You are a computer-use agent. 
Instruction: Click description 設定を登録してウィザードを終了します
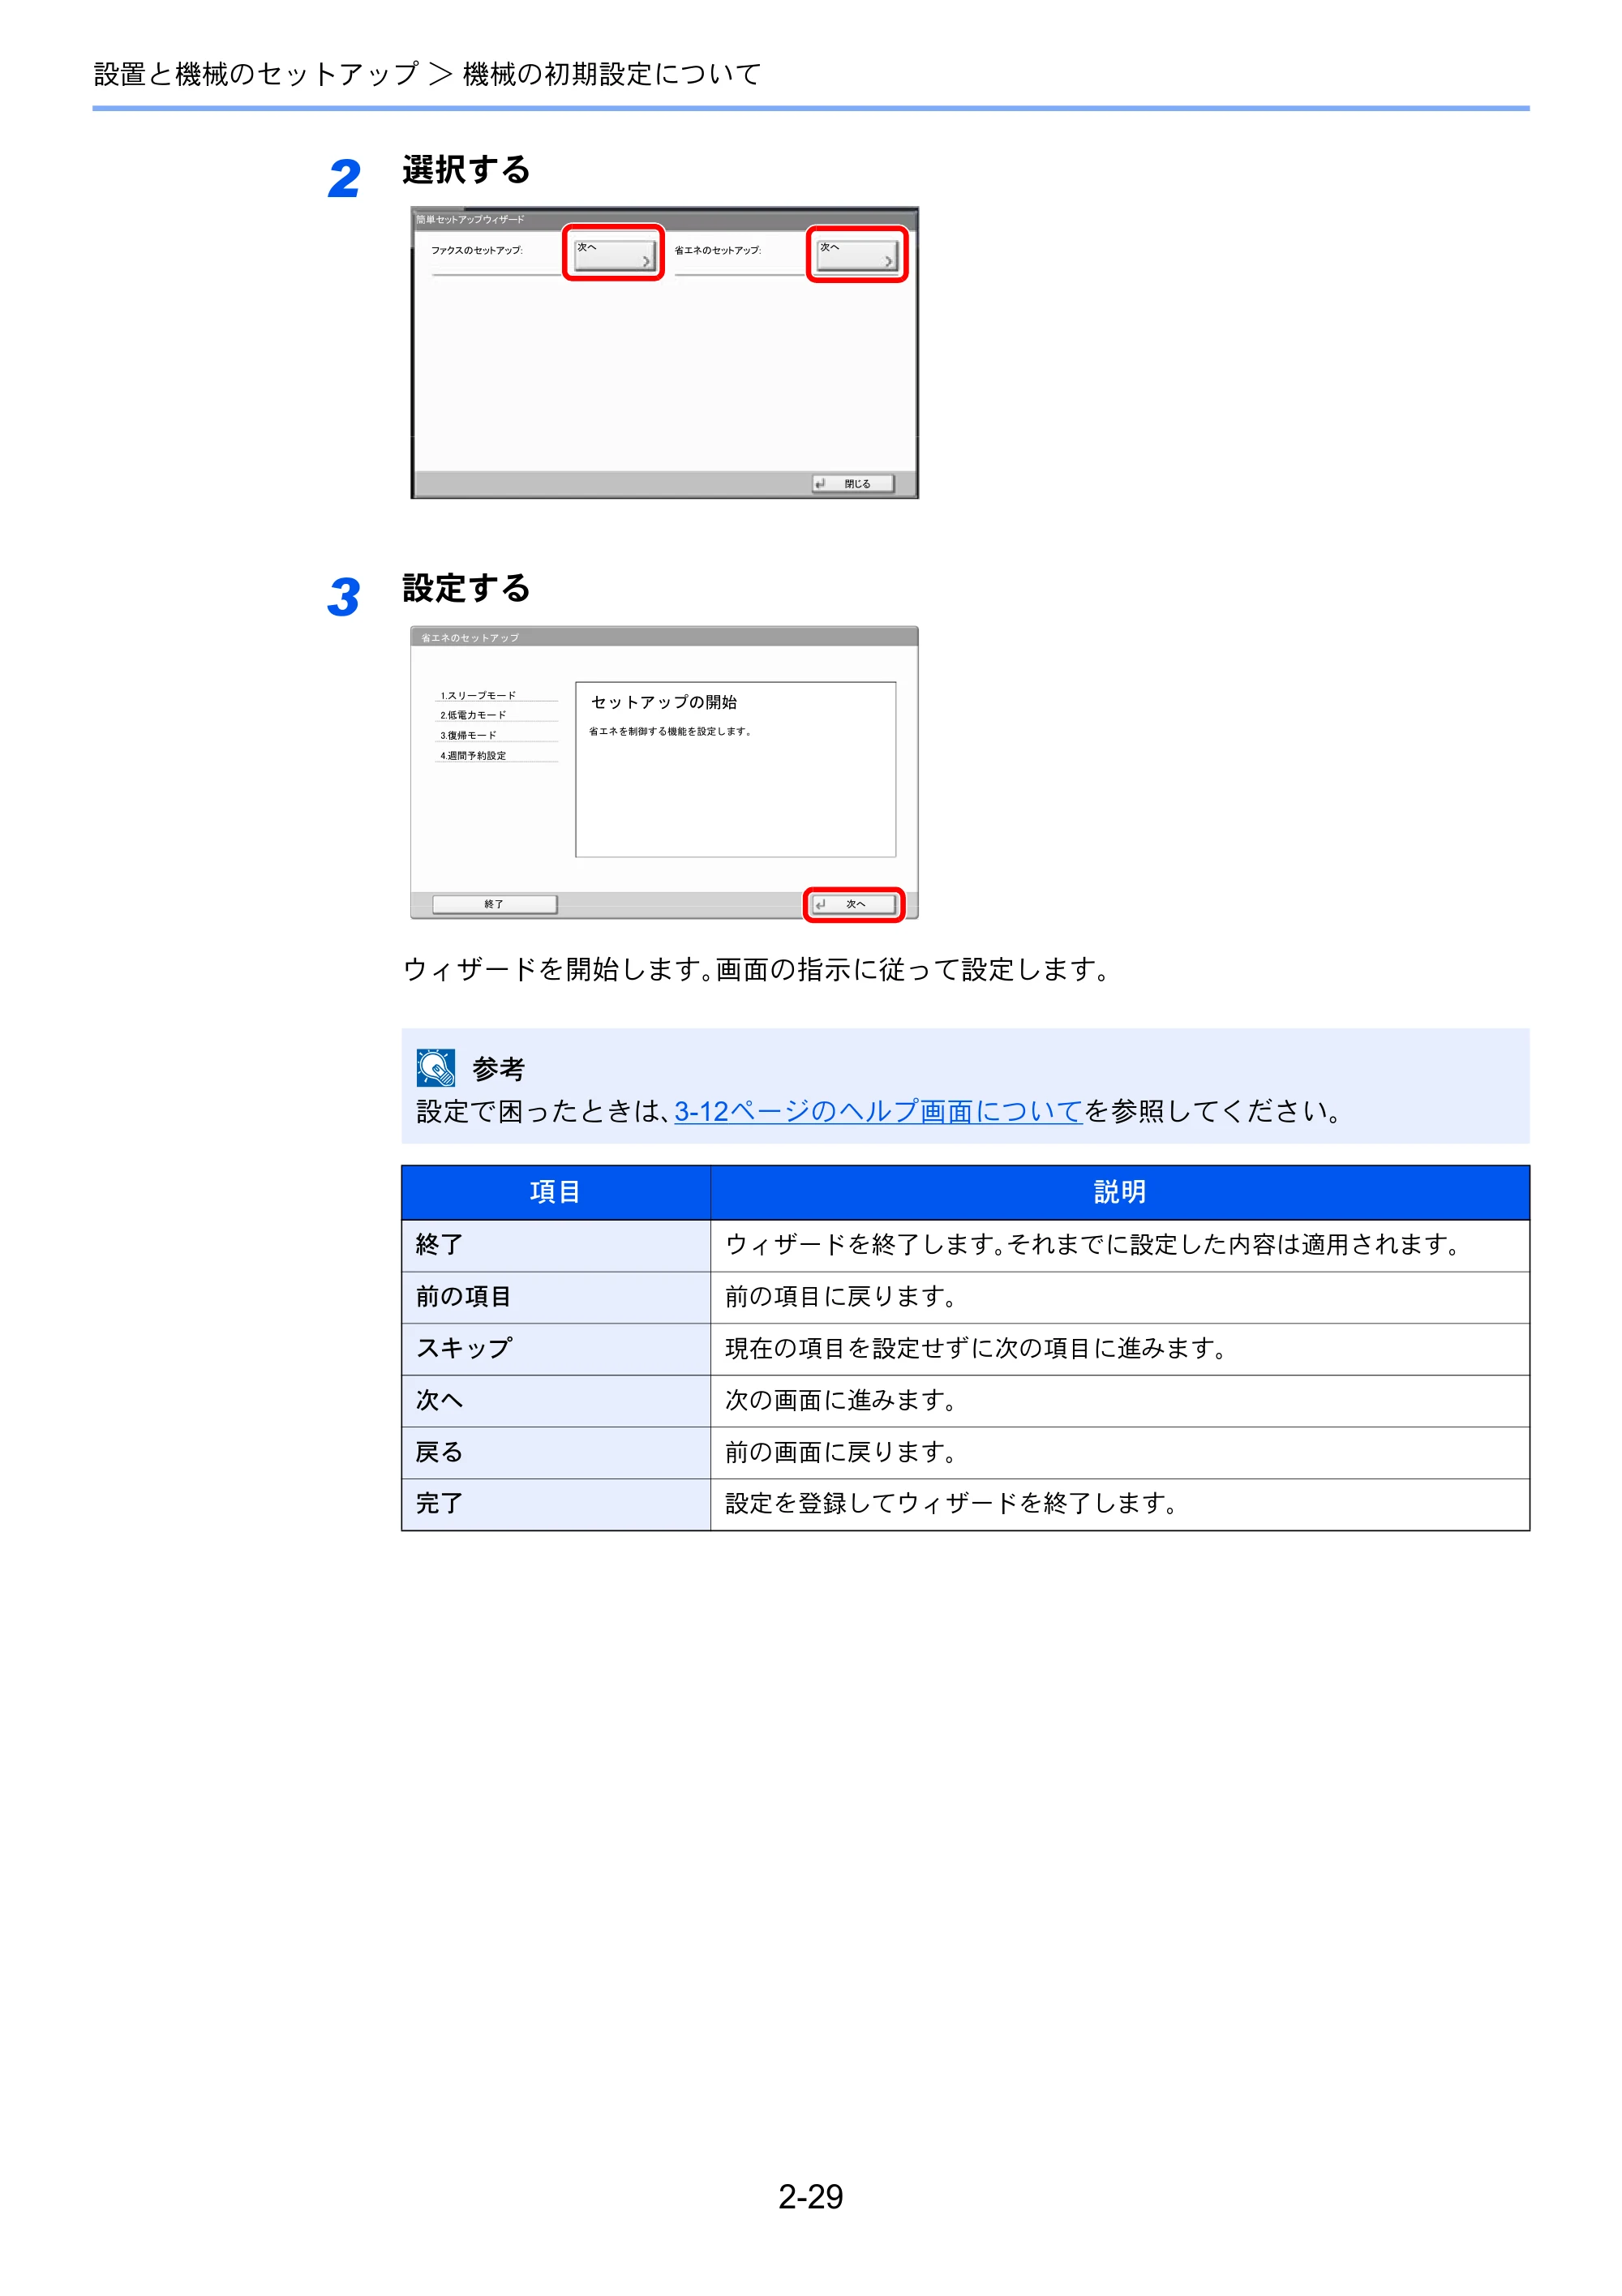pos(951,1503)
